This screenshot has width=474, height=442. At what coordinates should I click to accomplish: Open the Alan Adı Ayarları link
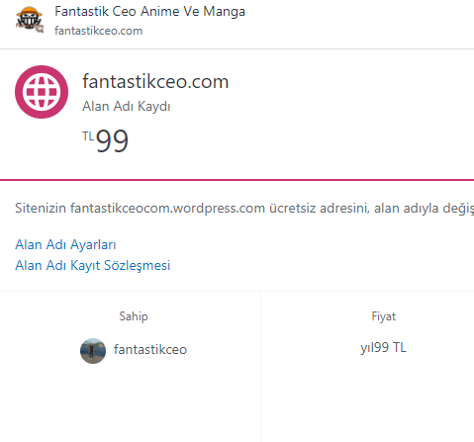point(65,245)
